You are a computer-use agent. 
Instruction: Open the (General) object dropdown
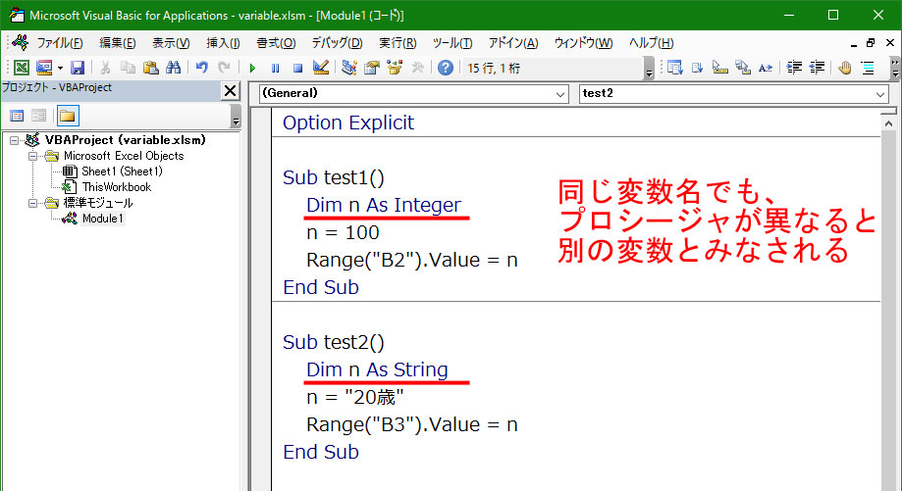pos(559,94)
